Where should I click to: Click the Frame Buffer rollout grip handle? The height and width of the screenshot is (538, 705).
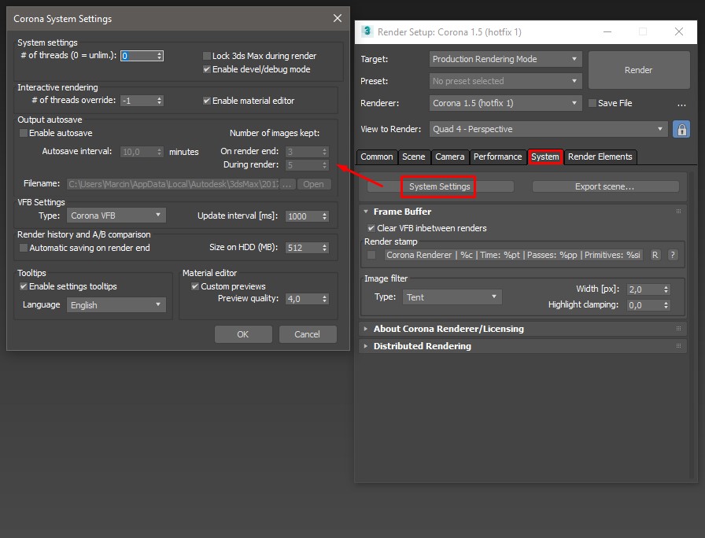pos(678,212)
